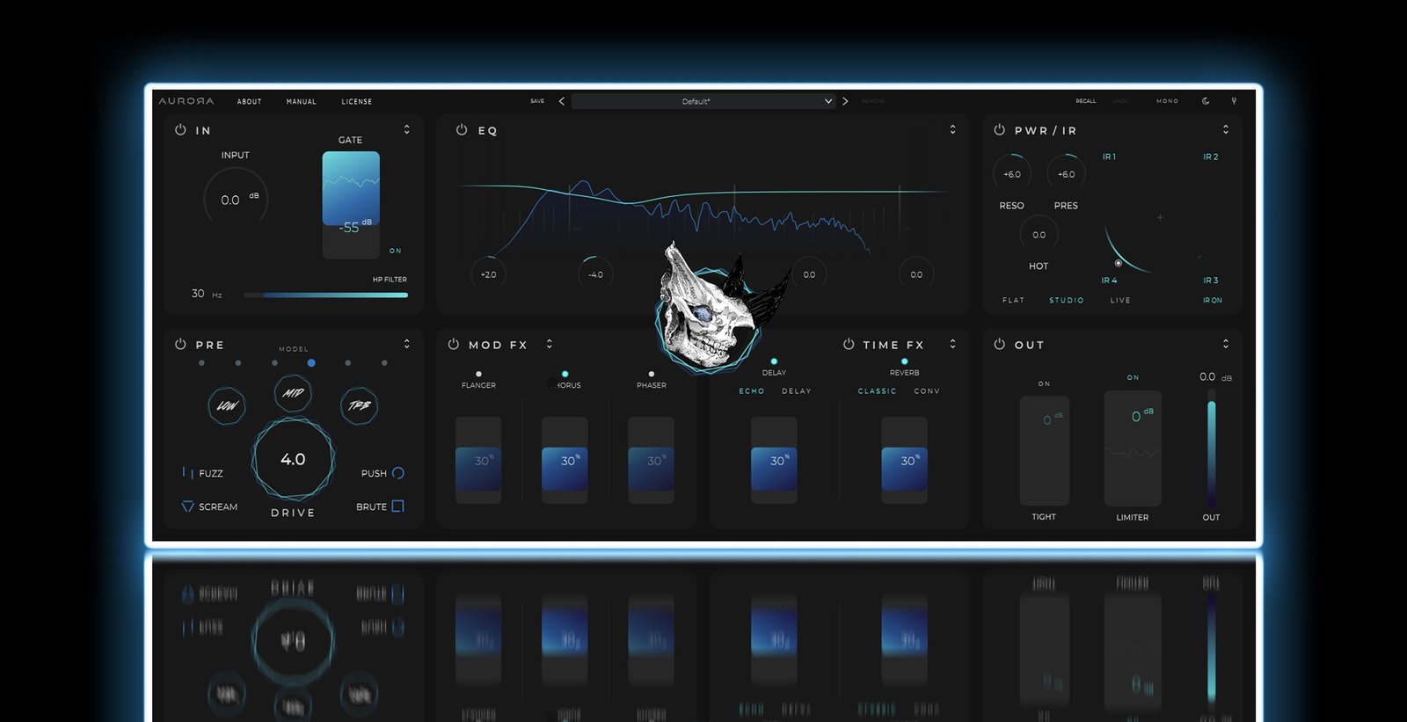Toggle the PRE section power icon

pos(180,344)
